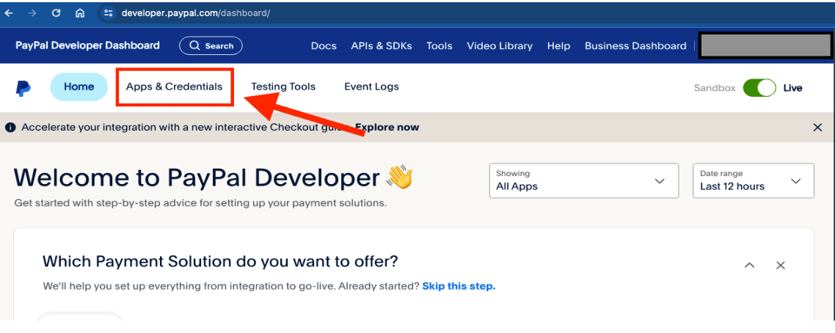Click the browser forward arrow
835x333 pixels.
(32, 13)
